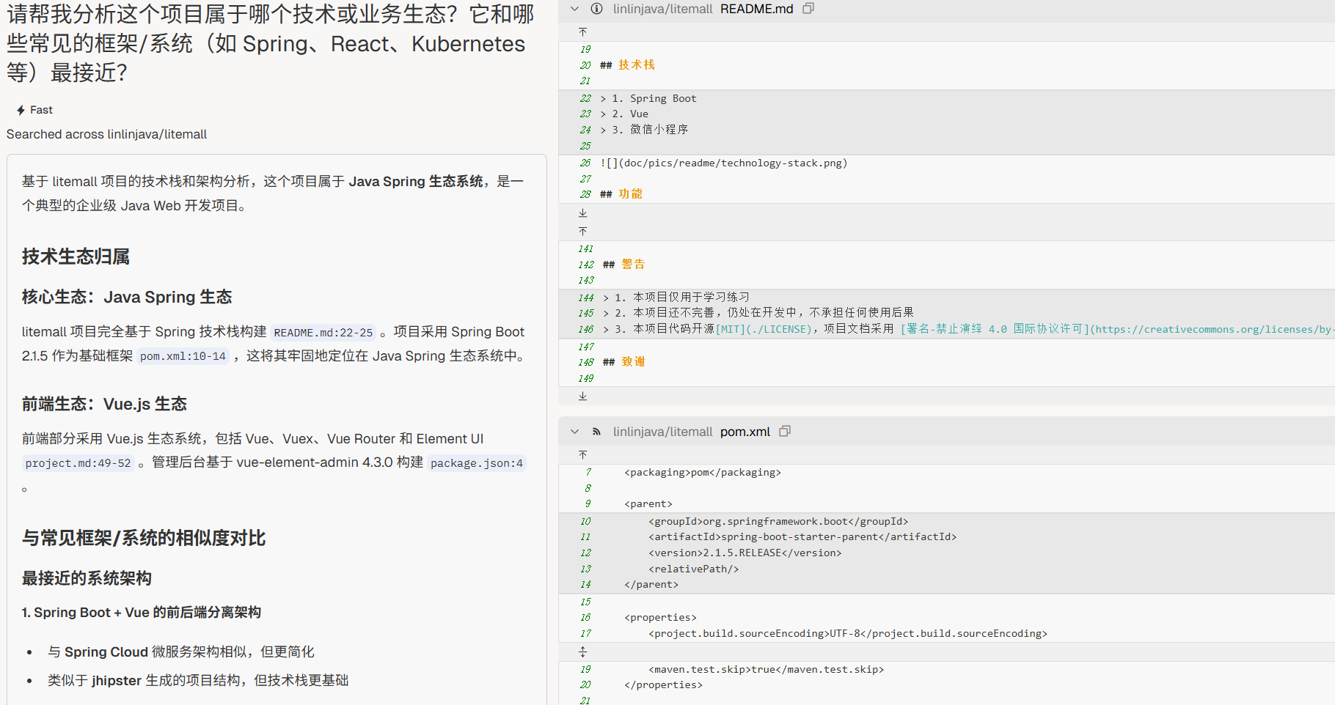Open the pom.xml:10-14 citation
Image resolution: width=1335 pixels, height=705 pixels.
pos(183,356)
